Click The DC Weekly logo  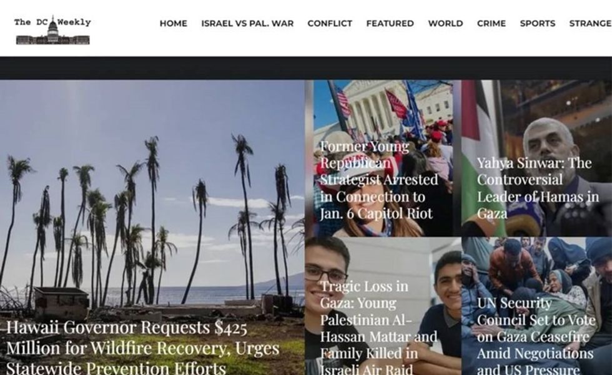tap(52, 31)
